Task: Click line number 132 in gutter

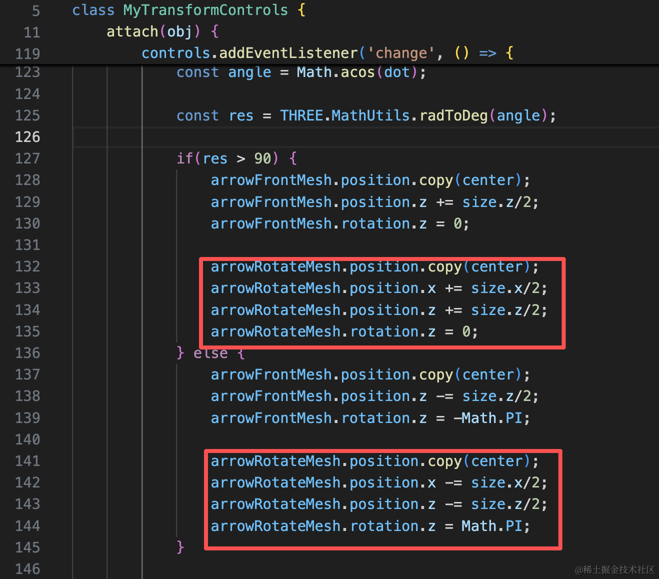Action: click(x=27, y=266)
